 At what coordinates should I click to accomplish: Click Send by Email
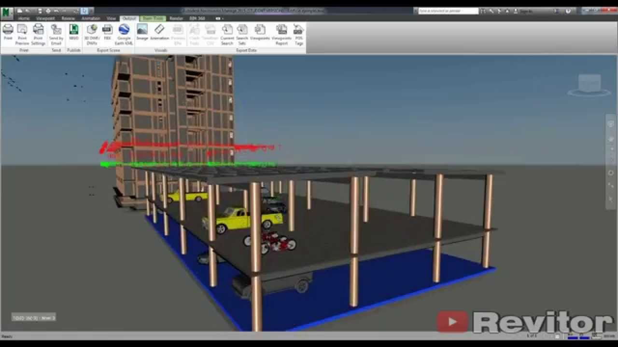[56, 35]
